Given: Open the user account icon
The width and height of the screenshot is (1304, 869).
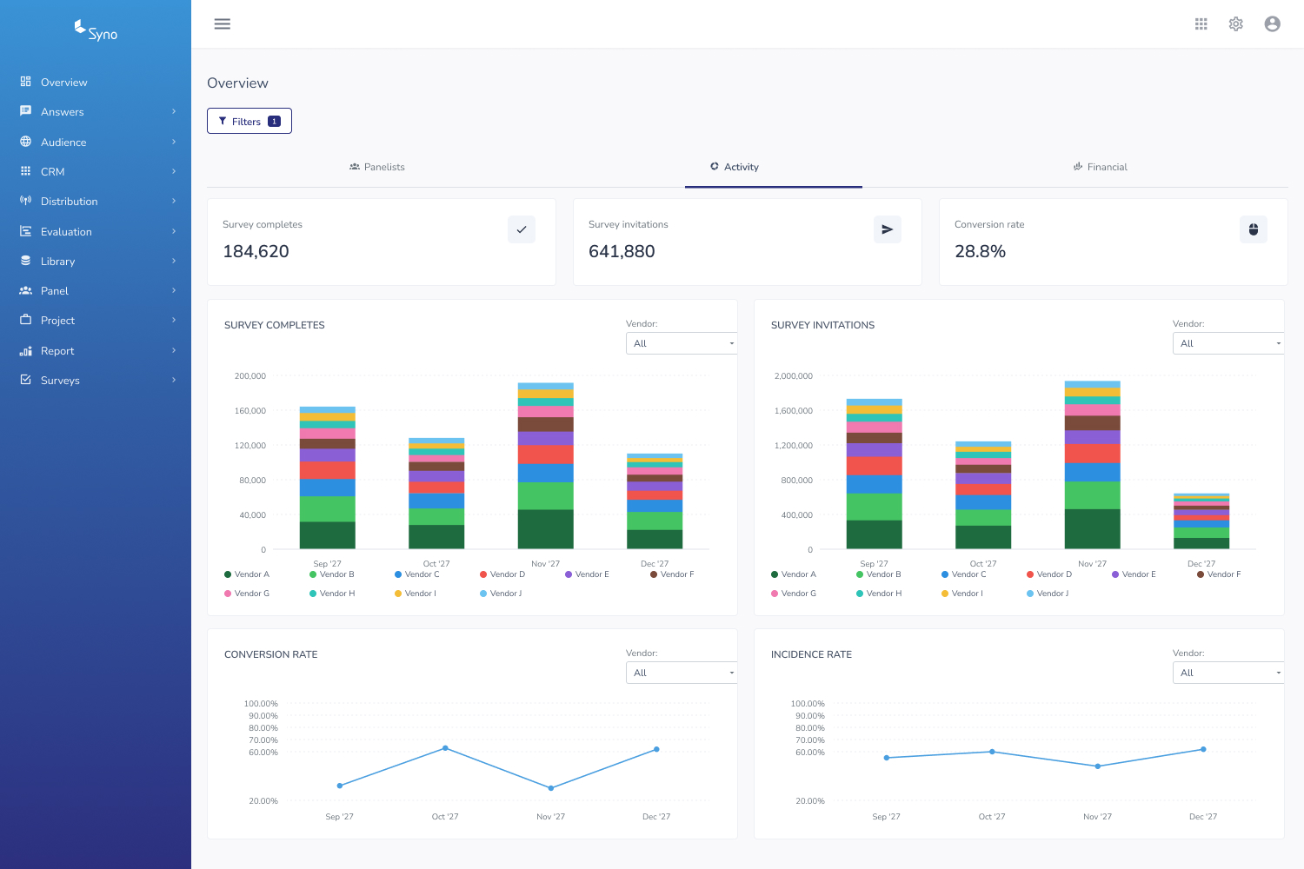Looking at the screenshot, I should pyautogui.click(x=1273, y=24).
